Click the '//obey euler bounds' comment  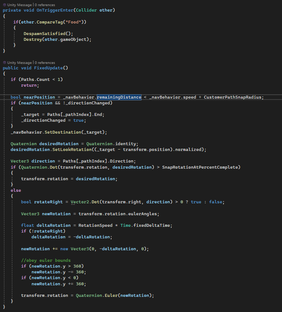pos(46,260)
